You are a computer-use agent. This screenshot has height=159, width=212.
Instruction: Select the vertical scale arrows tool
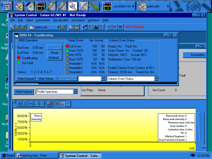click(25, 104)
